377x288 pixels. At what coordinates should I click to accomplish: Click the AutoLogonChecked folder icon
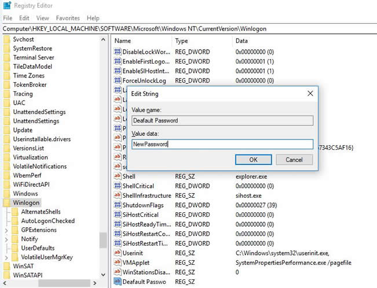(15, 221)
